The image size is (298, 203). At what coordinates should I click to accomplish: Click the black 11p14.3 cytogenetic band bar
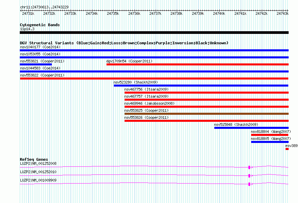pyautogui.click(x=154, y=33)
